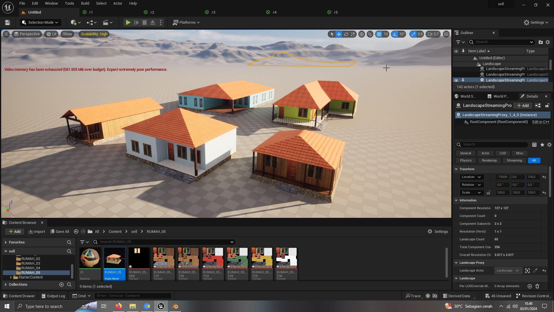
Task: Open Blender from the Windows taskbar
Action: pos(175,306)
